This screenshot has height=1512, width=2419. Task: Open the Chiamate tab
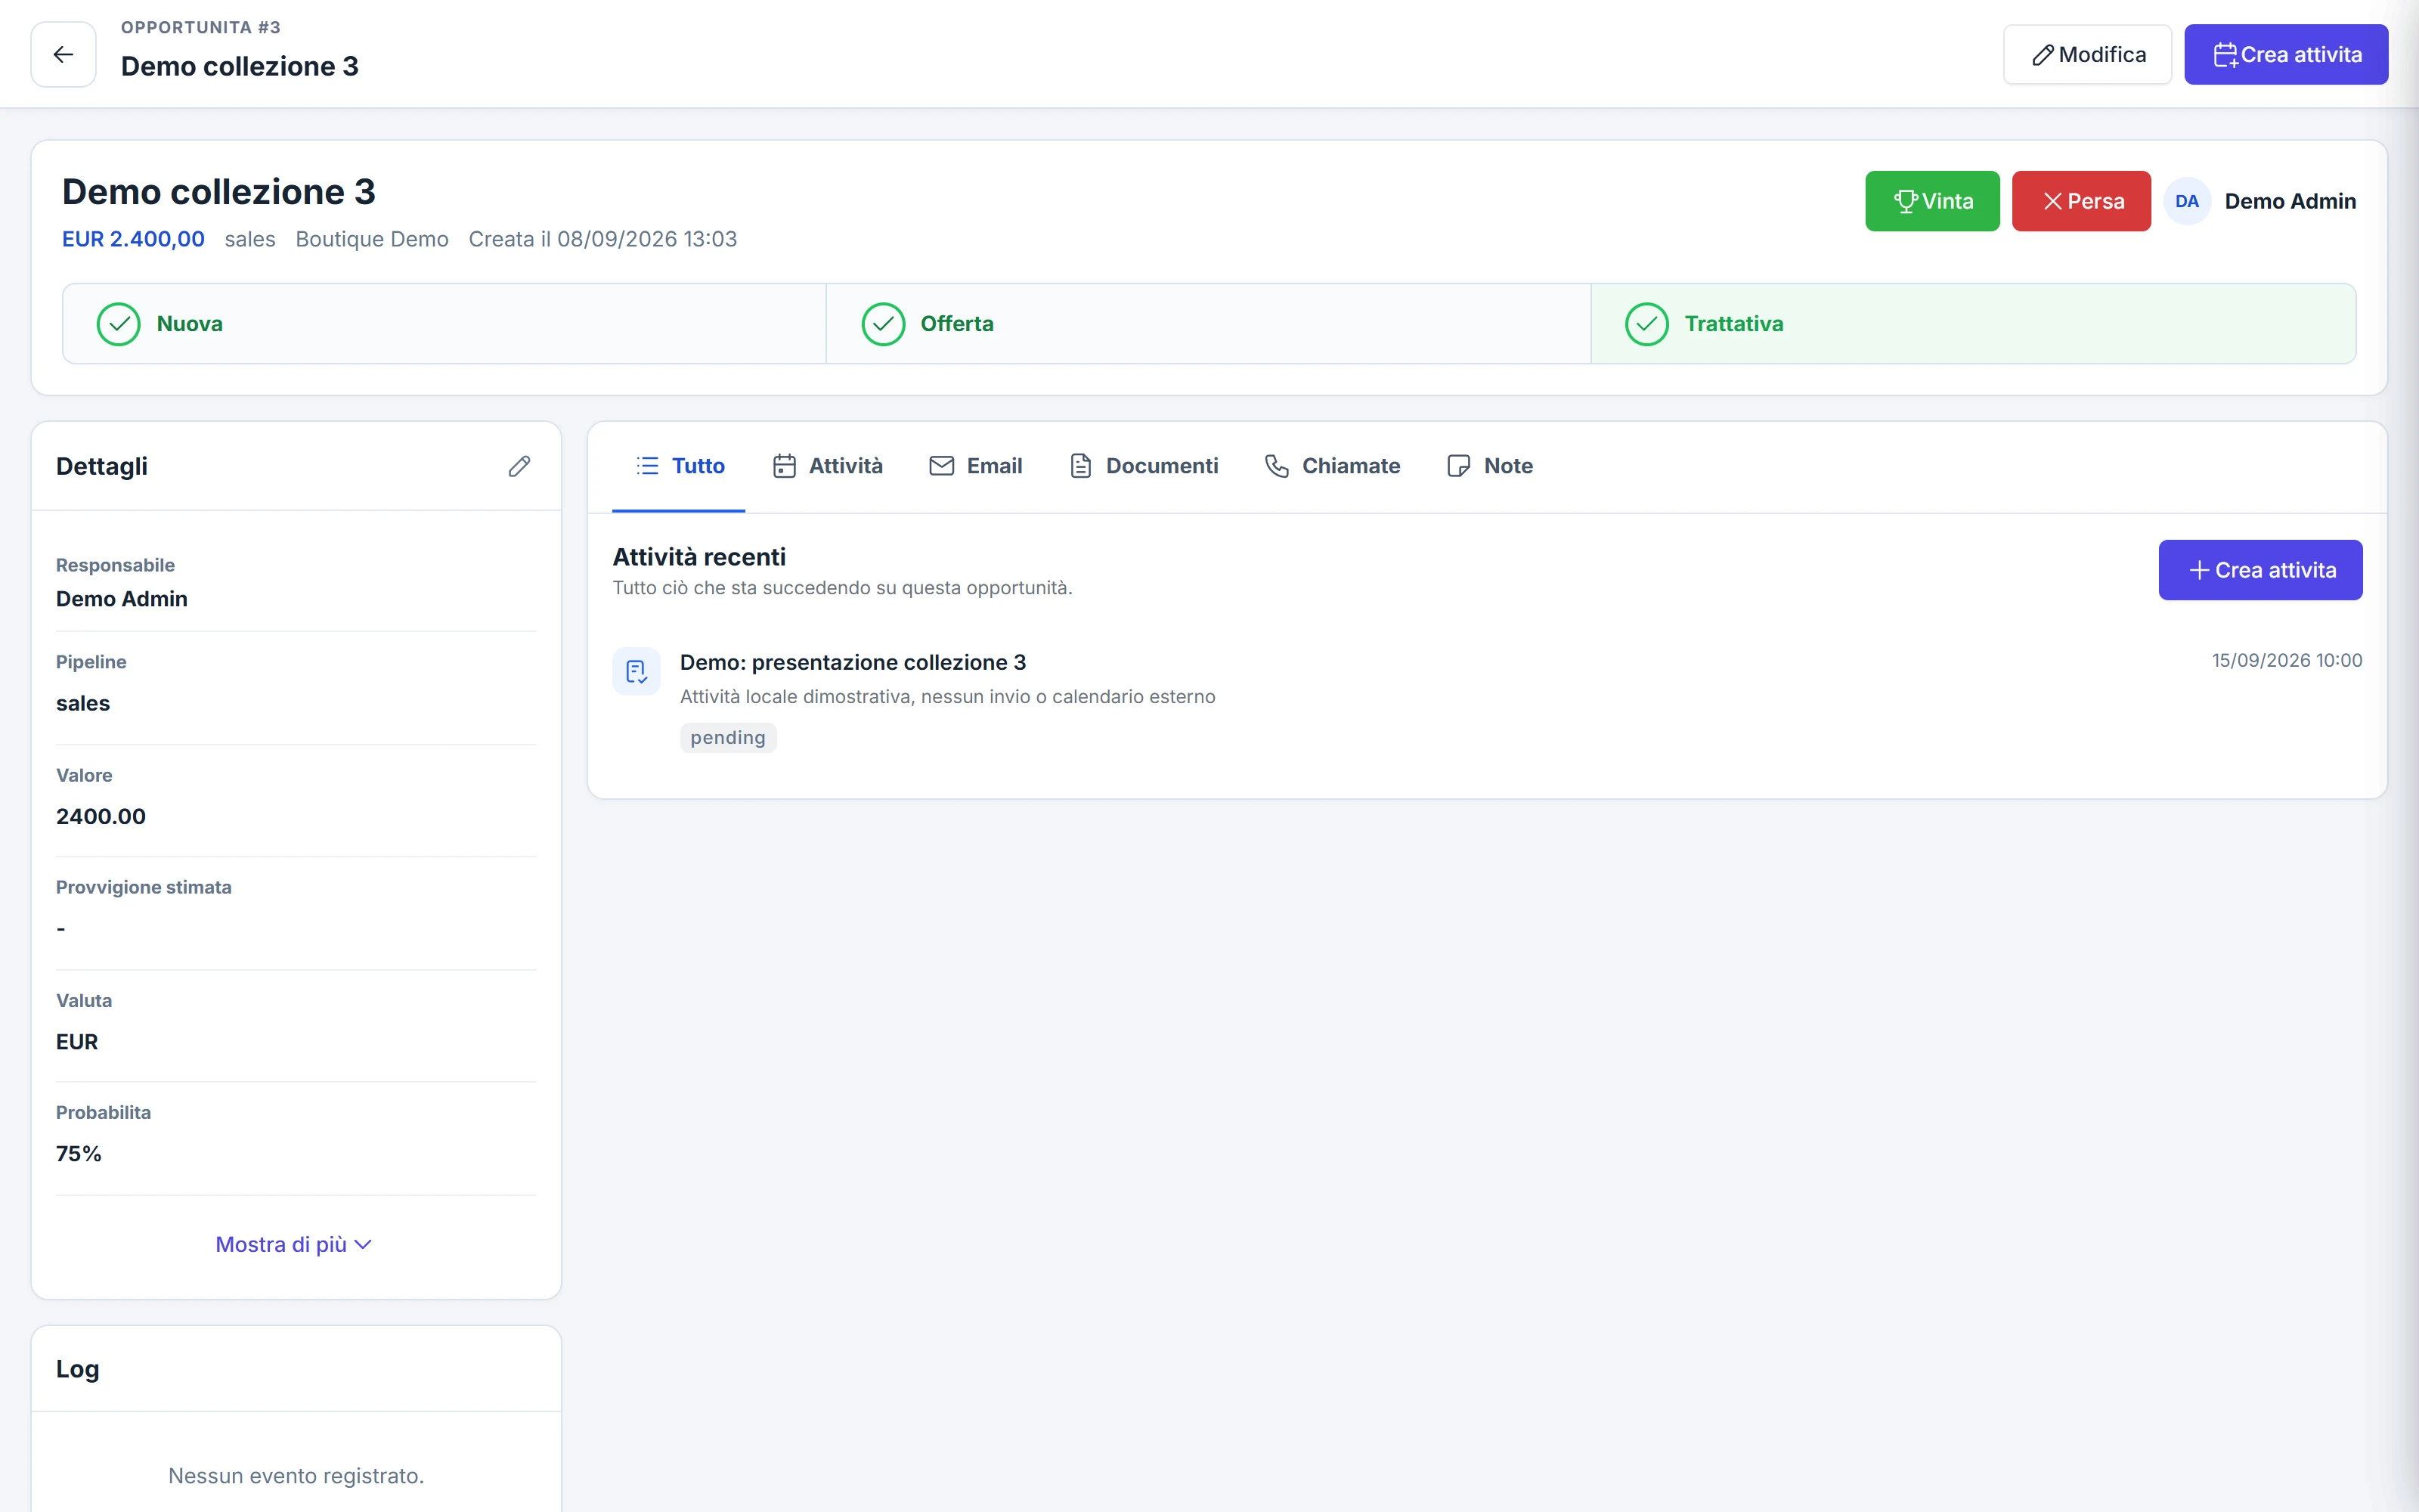(1331, 467)
